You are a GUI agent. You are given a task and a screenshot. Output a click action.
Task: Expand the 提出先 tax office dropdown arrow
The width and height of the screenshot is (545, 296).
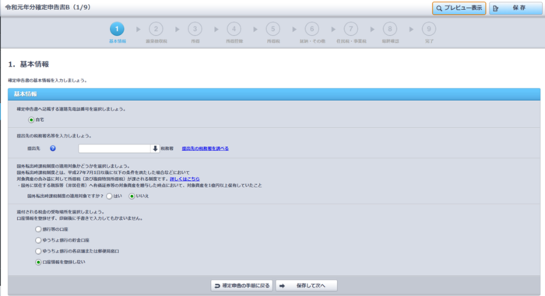click(155, 148)
